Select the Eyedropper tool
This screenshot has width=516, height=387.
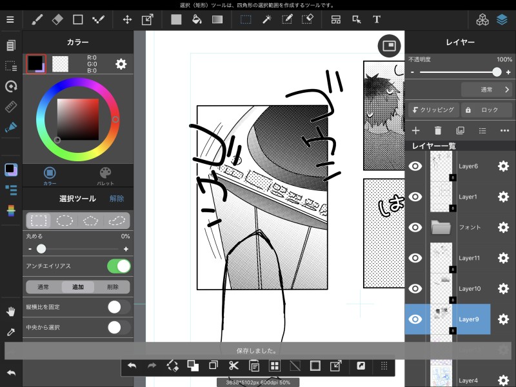click(11, 332)
